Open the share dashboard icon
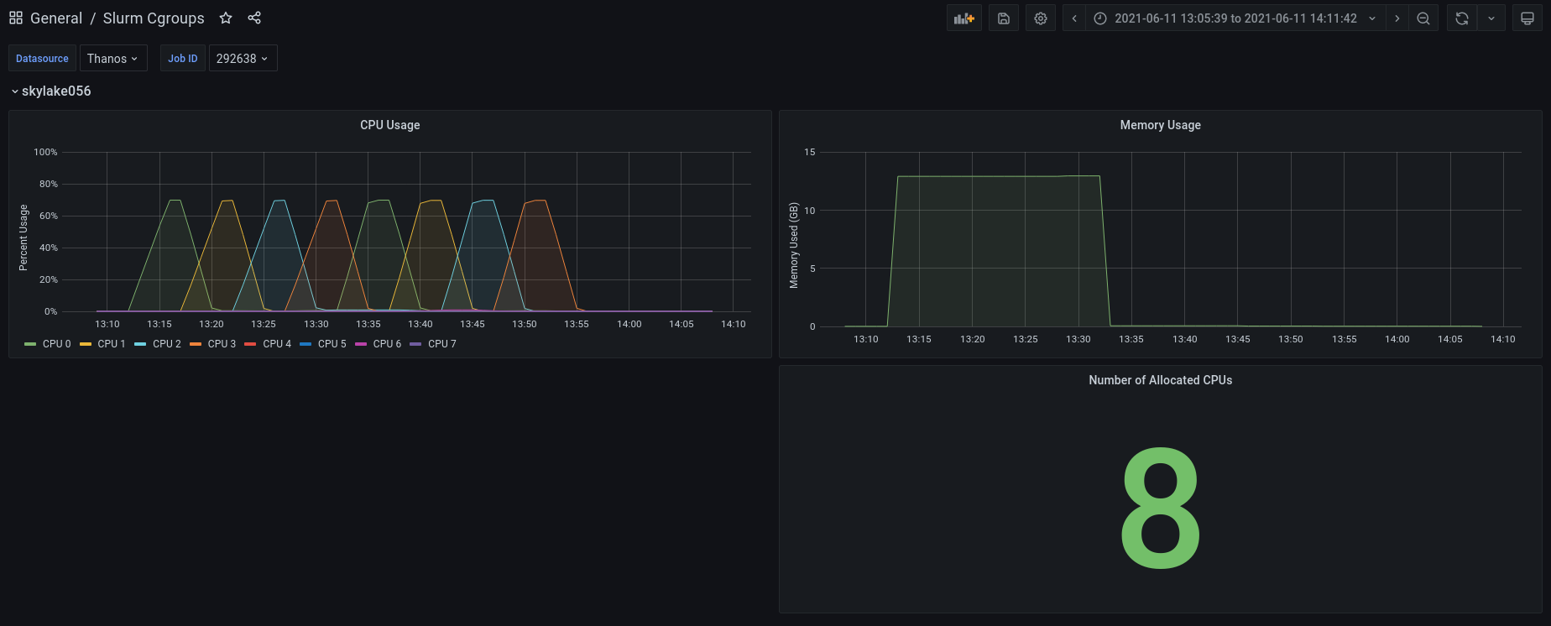The image size is (1551, 626). click(x=254, y=18)
